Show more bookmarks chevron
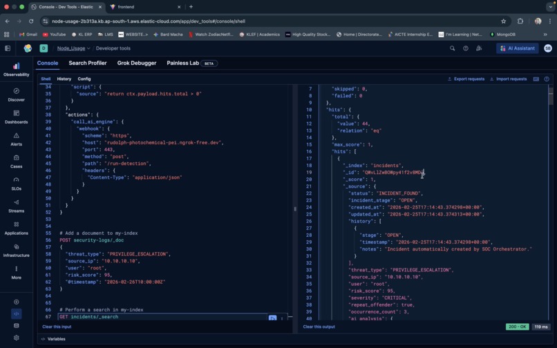Screen dimensions: 557x348 coord(545,35)
